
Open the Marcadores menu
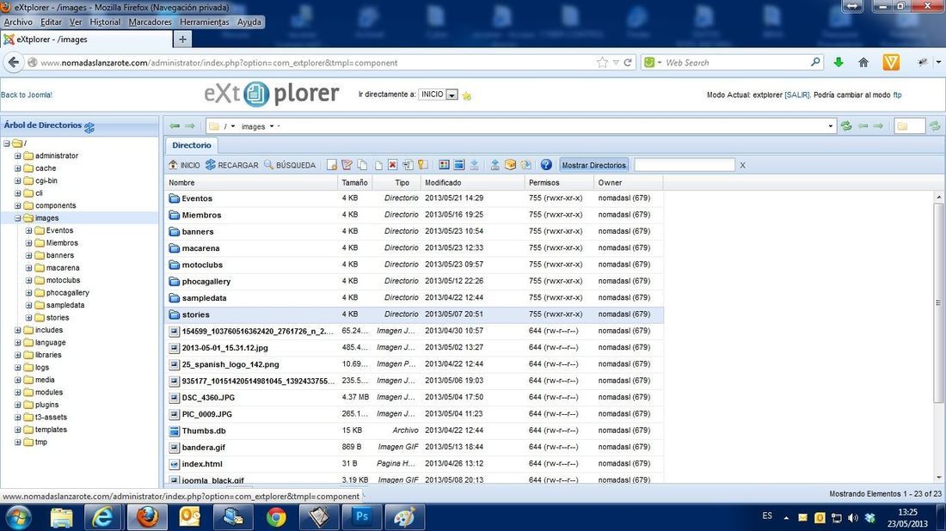click(x=150, y=22)
